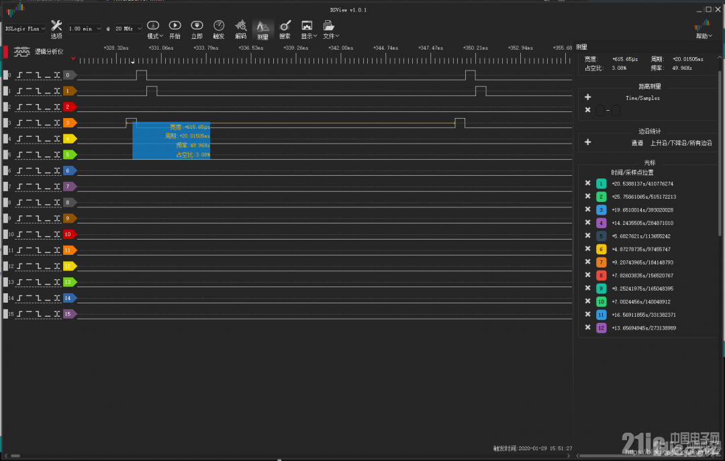Viewport: 725px width, 461px height.
Task: Set rising edge trigger on channel 0
Action: coord(19,75)
